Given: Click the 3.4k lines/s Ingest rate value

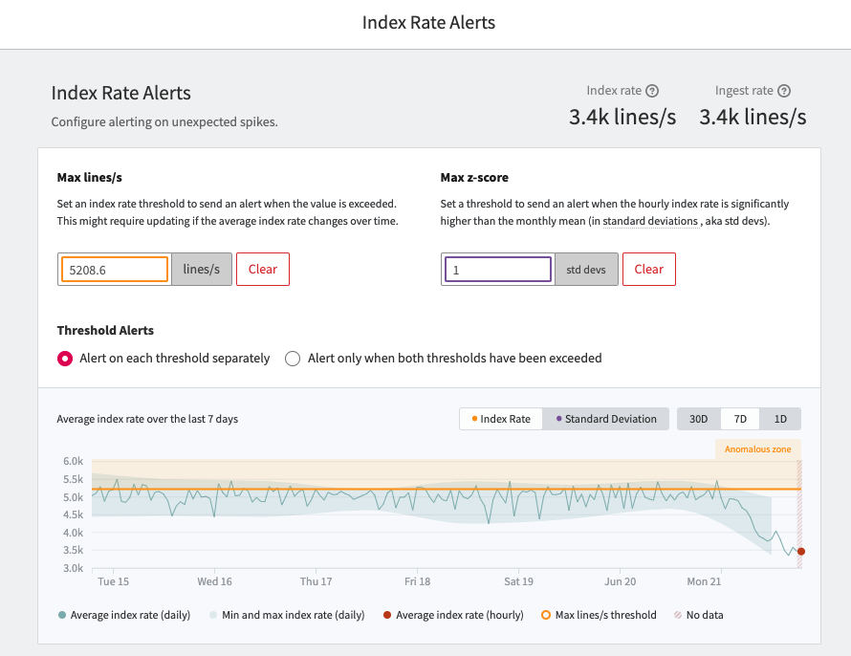Looking at the screenshot, I should 753,118.
